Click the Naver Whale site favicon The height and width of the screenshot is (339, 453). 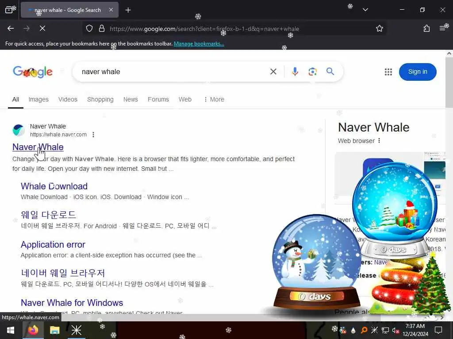click(x=19, y=130)
